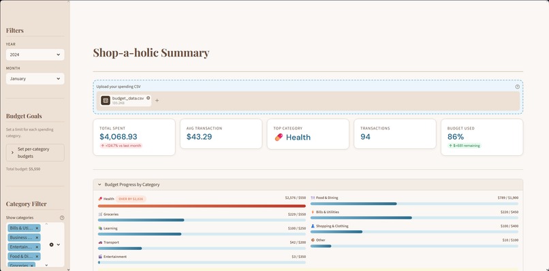Click the Transactions count 94
This screenshot has width=549, height=271.
[365, 137]
